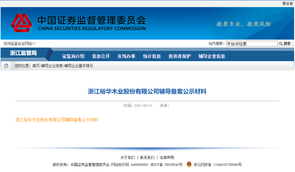
Task: Click the home icon in breadcrumb bar
Action: (x=6, y=66)
